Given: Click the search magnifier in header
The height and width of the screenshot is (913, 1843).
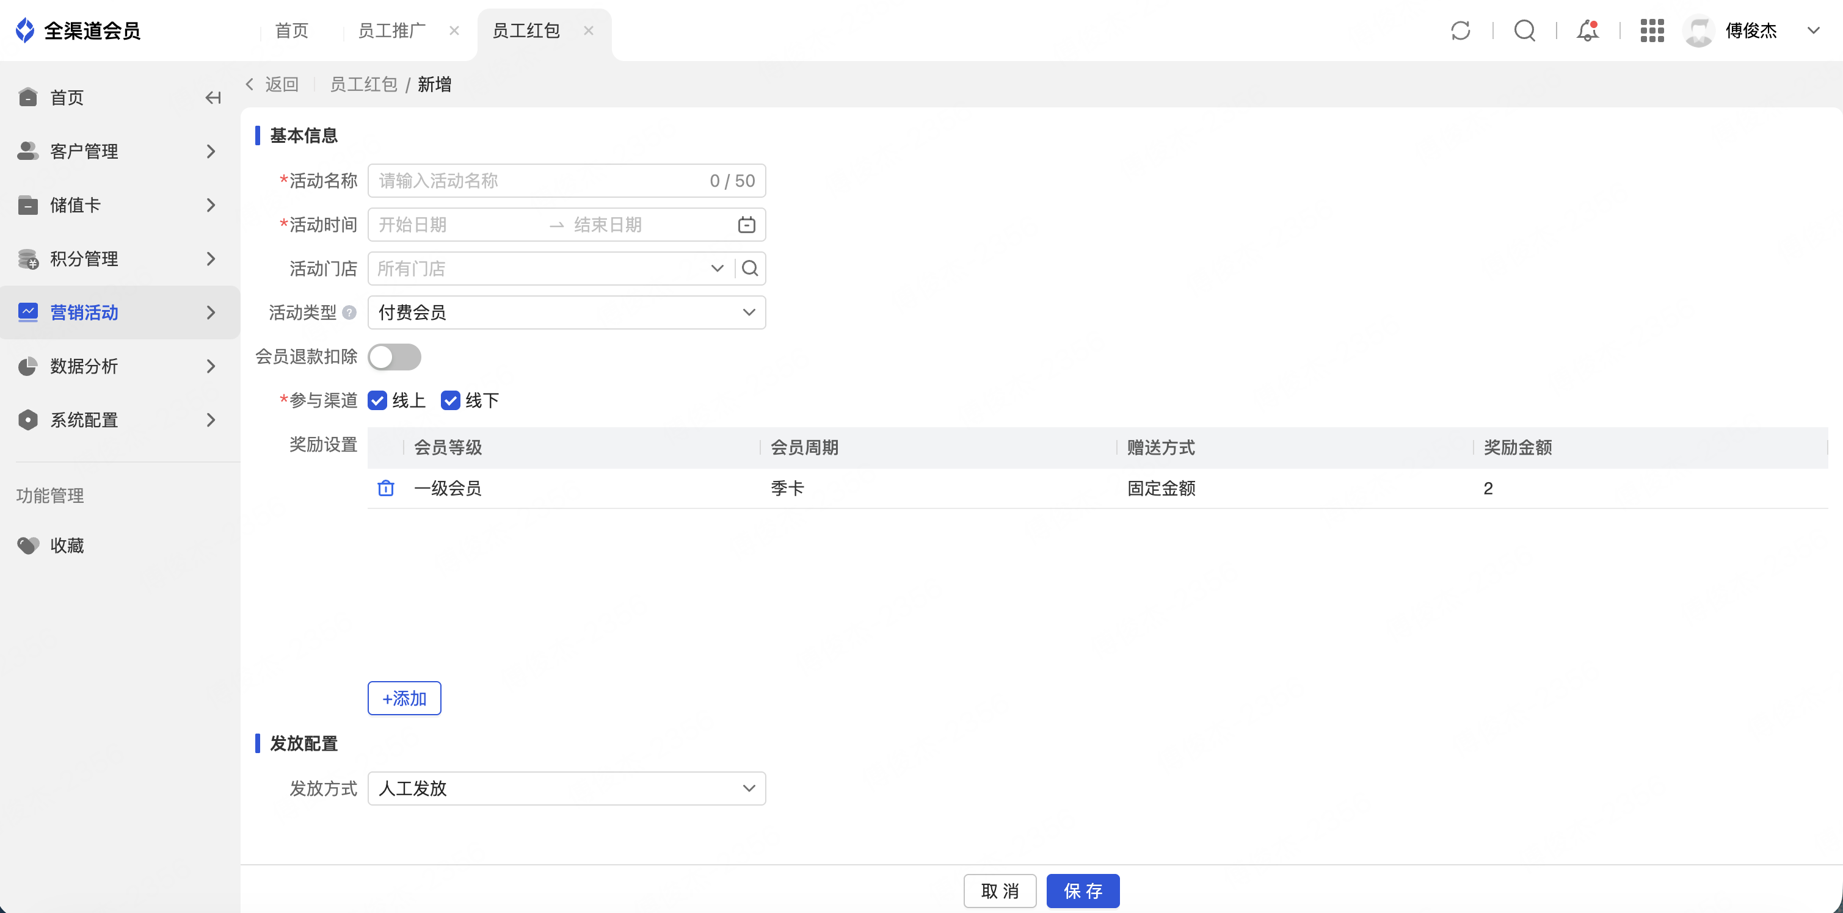Looking at the screenshot, I should coord(1525,31).
